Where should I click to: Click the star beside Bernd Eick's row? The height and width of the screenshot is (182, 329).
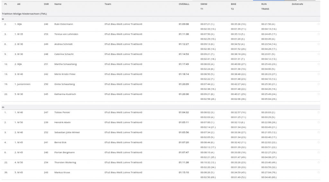318,143
